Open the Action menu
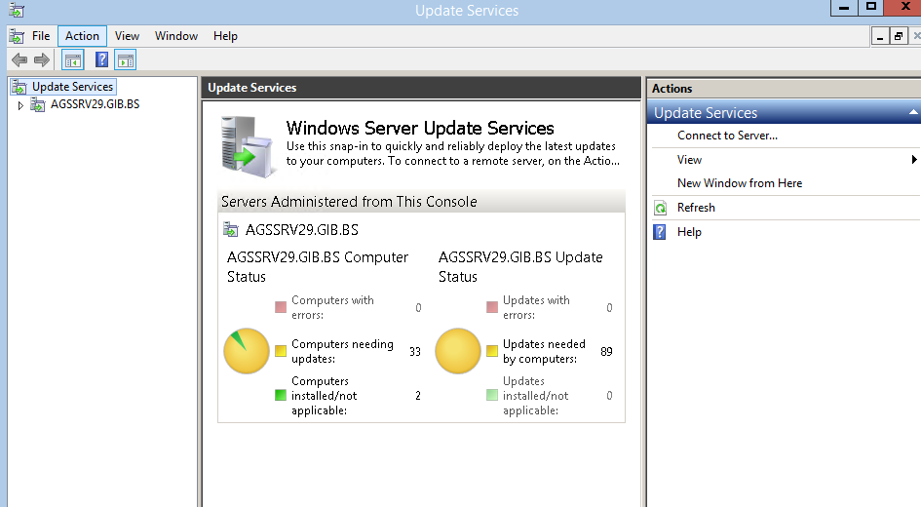This screenshot has height=507, width=921. pos(82,36)
